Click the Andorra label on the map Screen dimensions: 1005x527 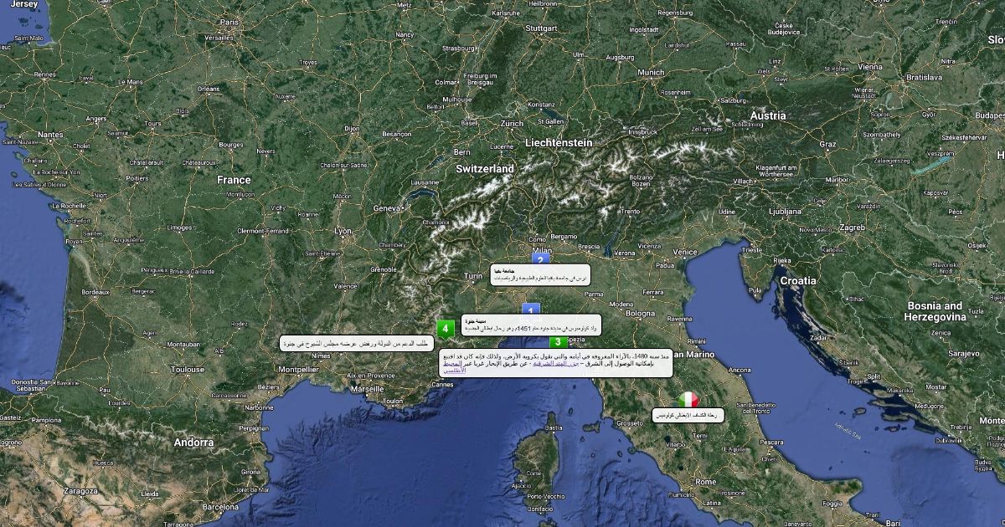point(193,443)
